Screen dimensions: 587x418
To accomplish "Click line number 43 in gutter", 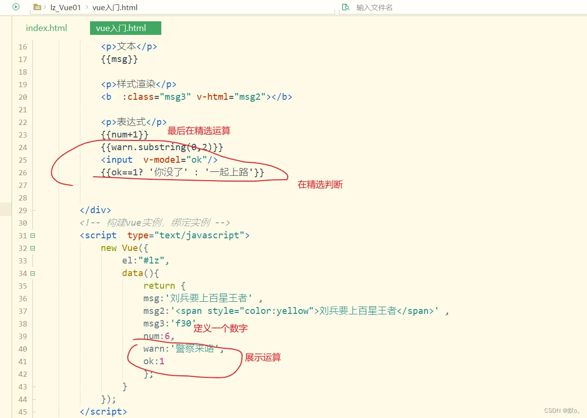I will point(23,387).
